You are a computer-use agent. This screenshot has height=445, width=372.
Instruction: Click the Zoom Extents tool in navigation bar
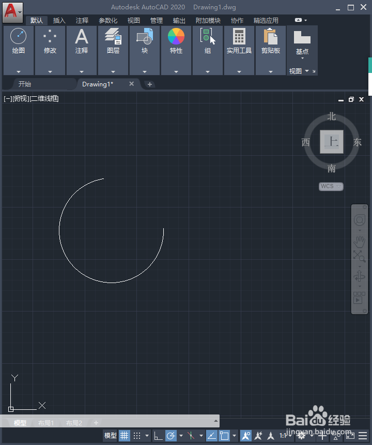pos(359,256)
